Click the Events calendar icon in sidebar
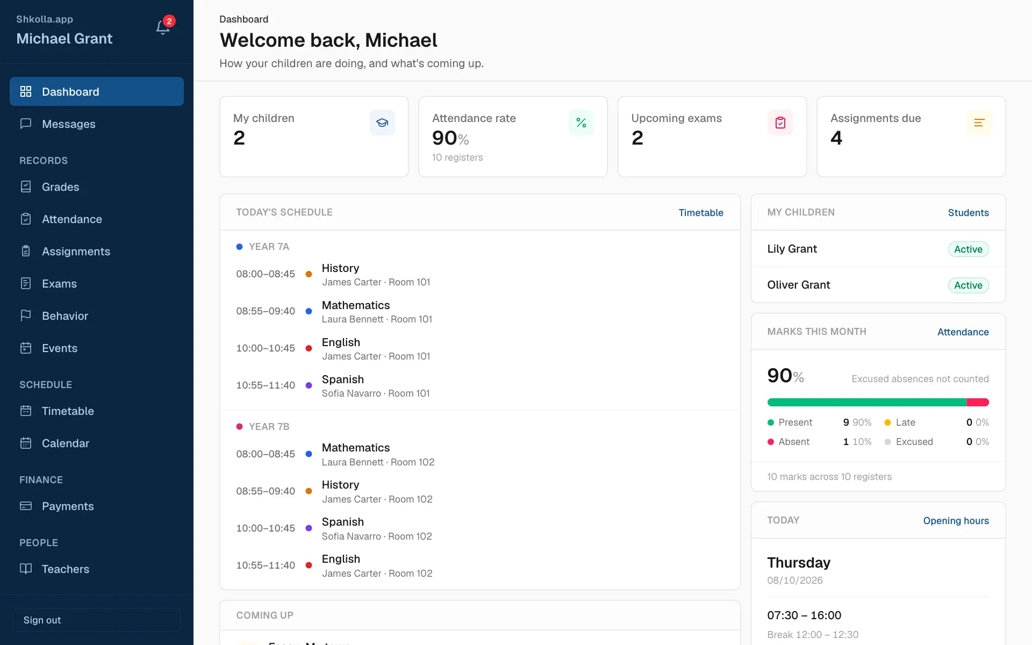Screen dimensions: 1032x645 click(26, 348)
